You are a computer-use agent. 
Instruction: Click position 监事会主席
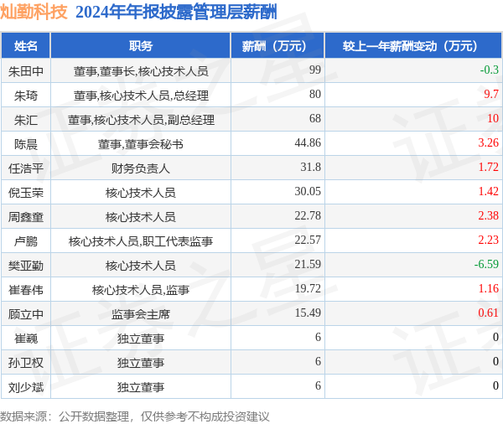[x=141, y=314]
